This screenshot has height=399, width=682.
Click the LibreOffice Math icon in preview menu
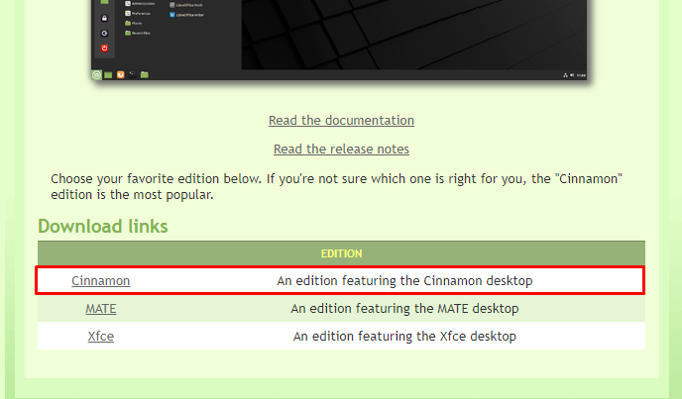coord(172,5)
